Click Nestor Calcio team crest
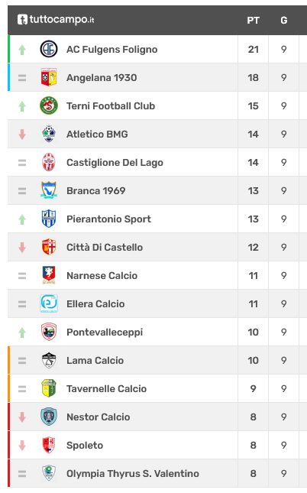 click(x=49, y=417)
